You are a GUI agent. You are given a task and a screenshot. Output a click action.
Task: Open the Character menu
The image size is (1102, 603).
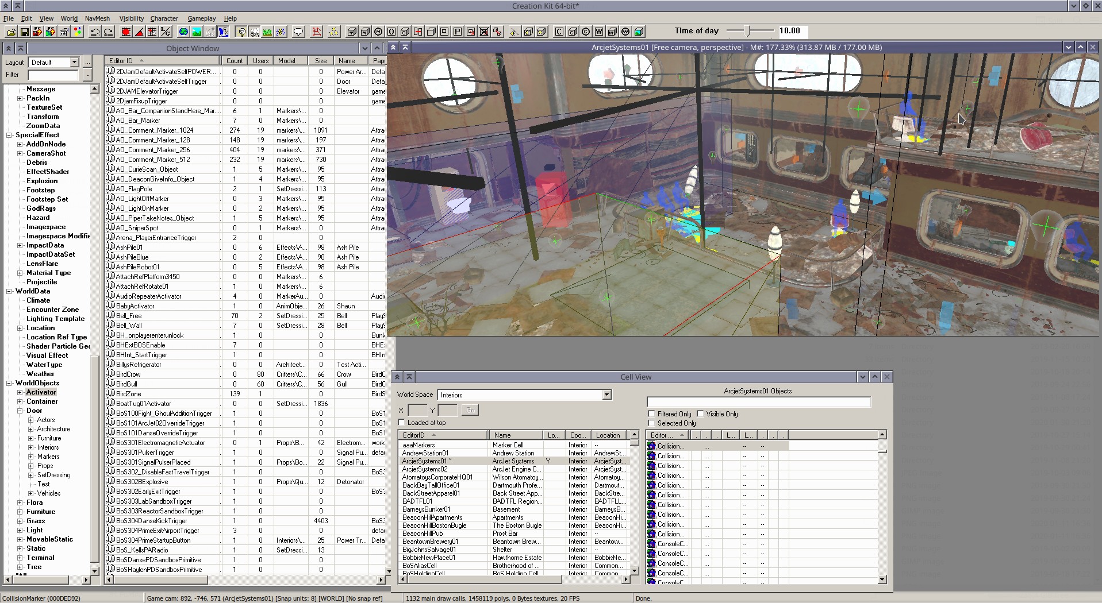[x=164, y=18]
